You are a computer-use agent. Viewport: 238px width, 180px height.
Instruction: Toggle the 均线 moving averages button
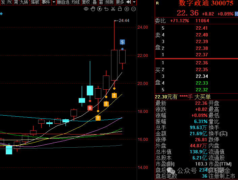pos(76,2)
